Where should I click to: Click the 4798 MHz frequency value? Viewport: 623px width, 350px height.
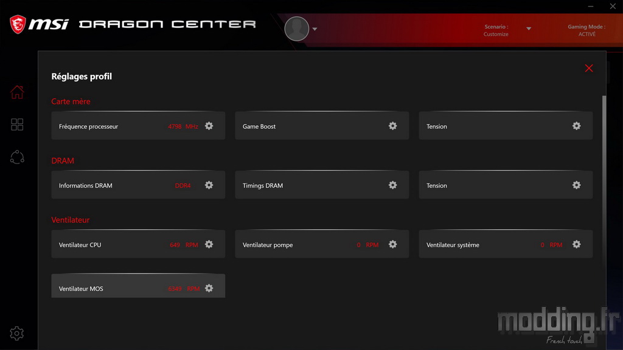click(183, 126)
